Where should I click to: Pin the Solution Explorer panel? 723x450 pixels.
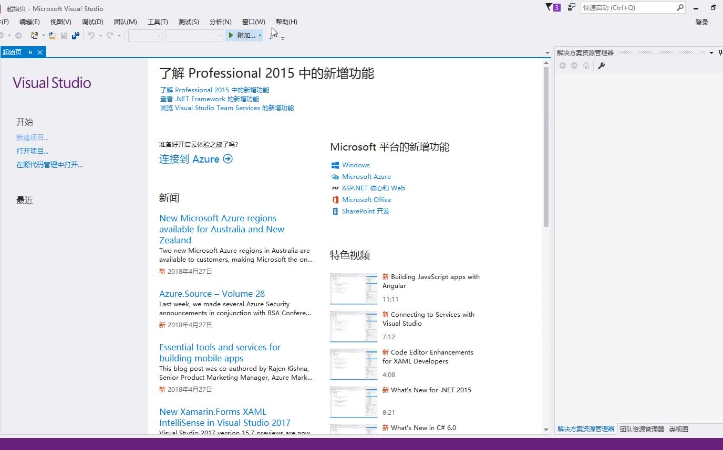point(720,51)
